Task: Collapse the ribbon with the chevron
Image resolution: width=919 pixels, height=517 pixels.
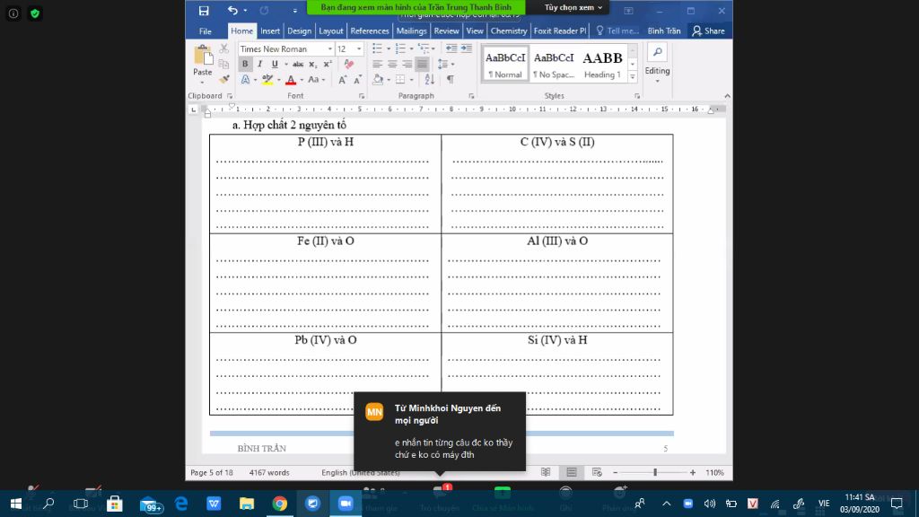Action: [x=727, y=96]
